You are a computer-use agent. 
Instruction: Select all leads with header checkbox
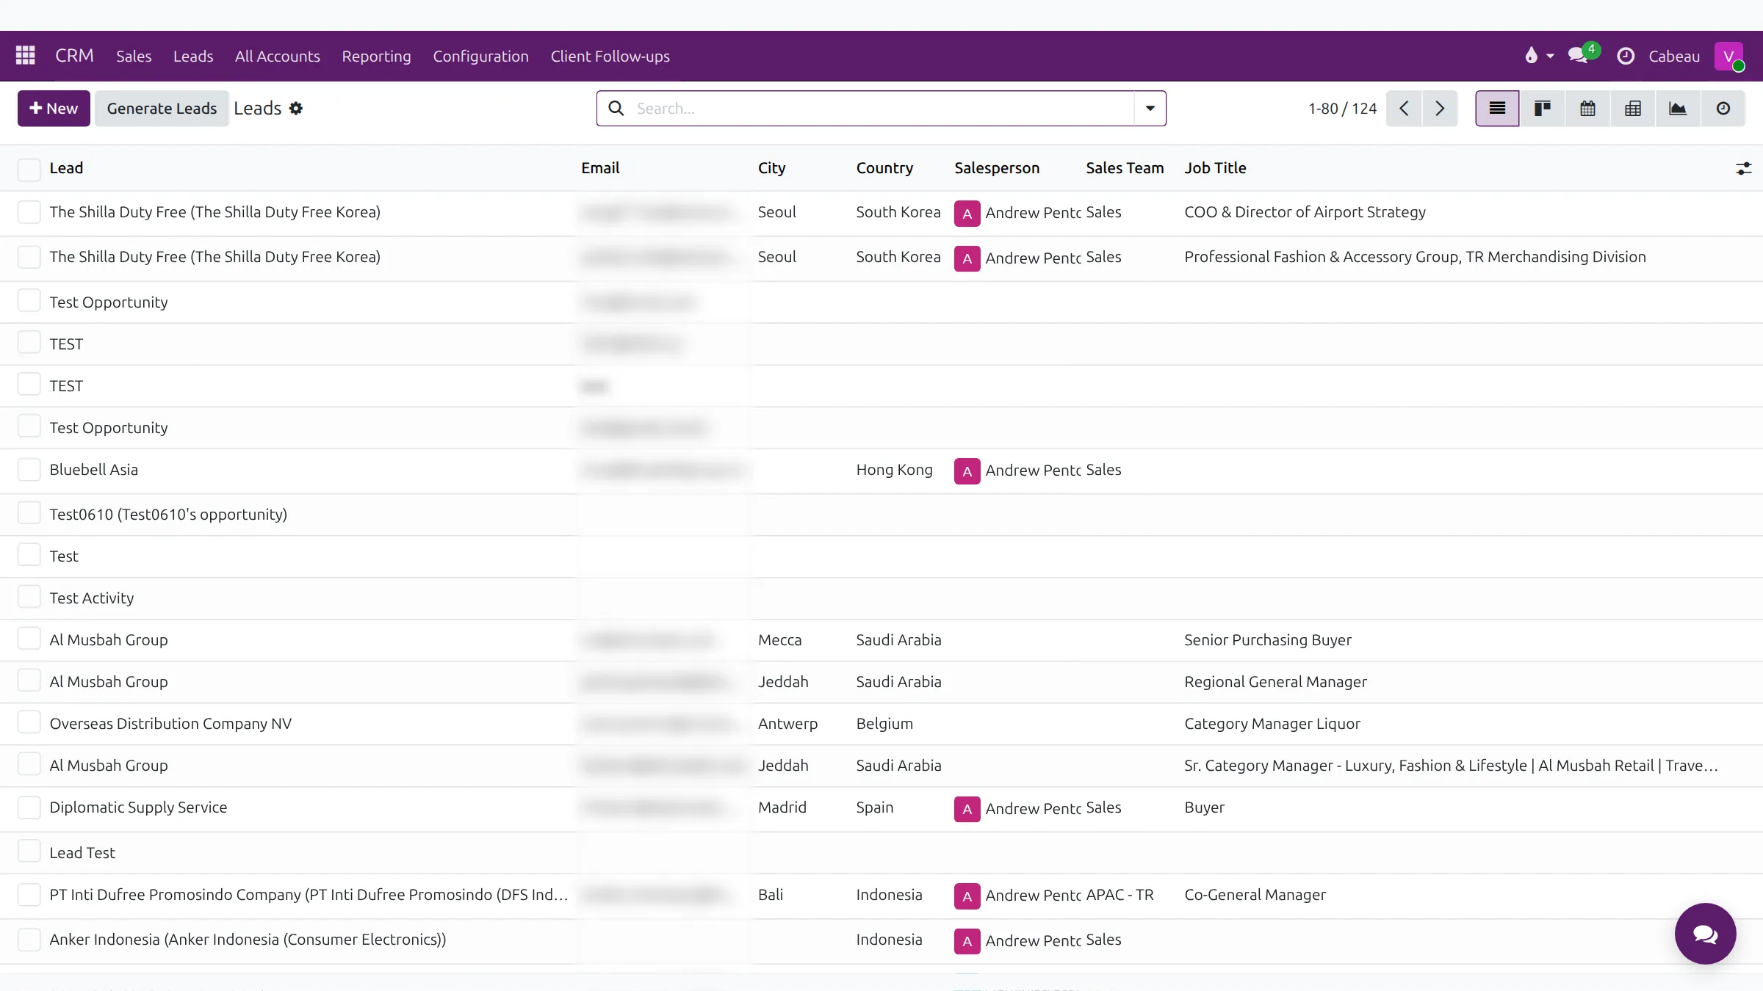(29, 169)
